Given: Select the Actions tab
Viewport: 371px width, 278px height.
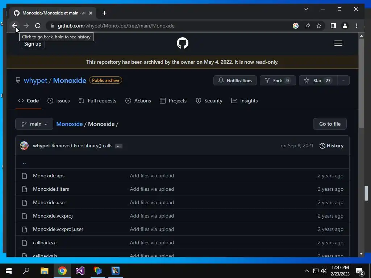Looking at the screenshot, I should (x=138, y=101).
